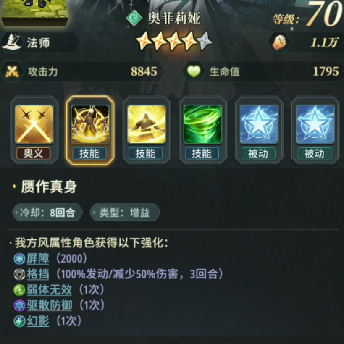
Task: Tap the character pixel thumbnail
Action: 34,13
